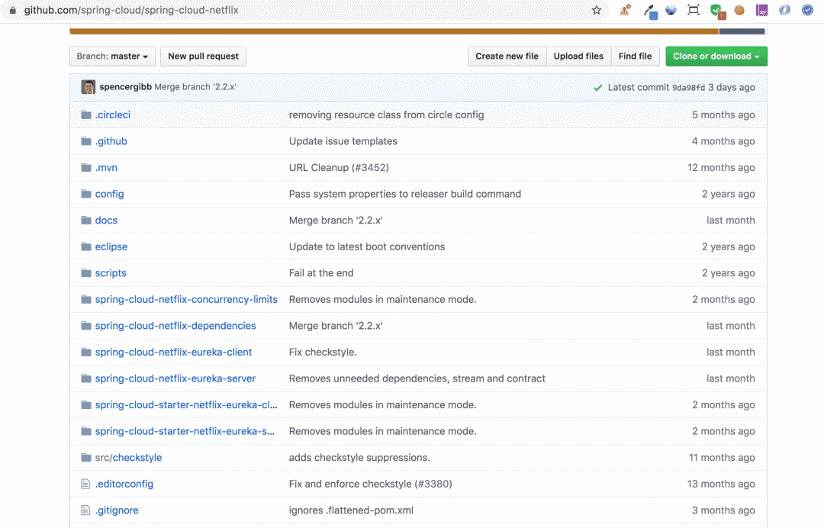The width and height of the screenshot is (824, 528).
Task: Click the green commit status checkmark
Action: pyautogui.click(x=598, y=88)
